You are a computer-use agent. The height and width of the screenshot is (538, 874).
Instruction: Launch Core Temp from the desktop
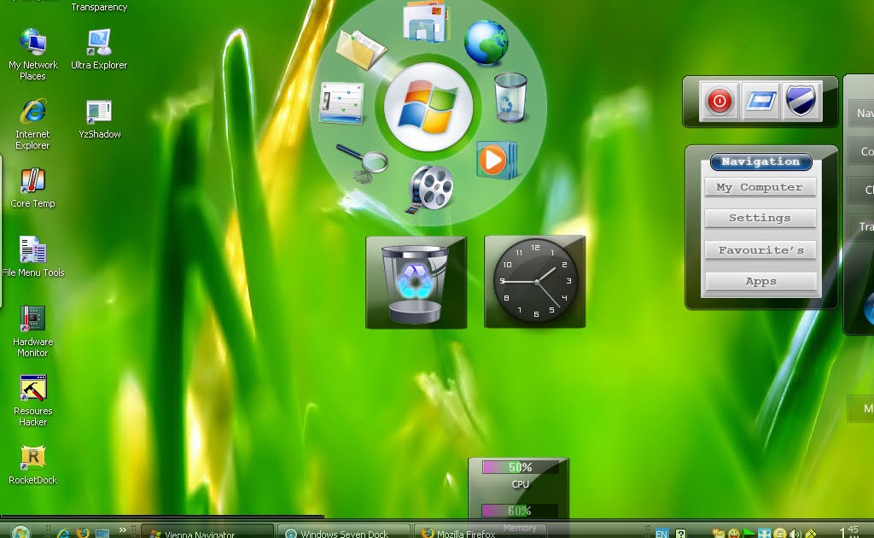33,188
